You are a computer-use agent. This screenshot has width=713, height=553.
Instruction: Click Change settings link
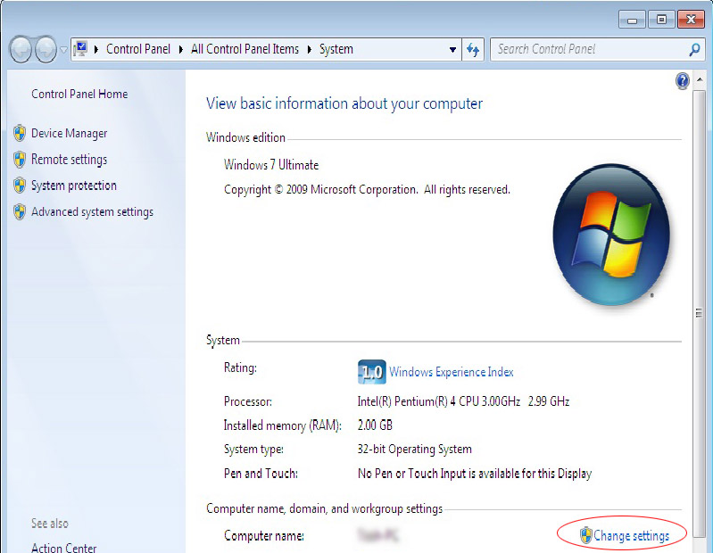coord(631,536)
